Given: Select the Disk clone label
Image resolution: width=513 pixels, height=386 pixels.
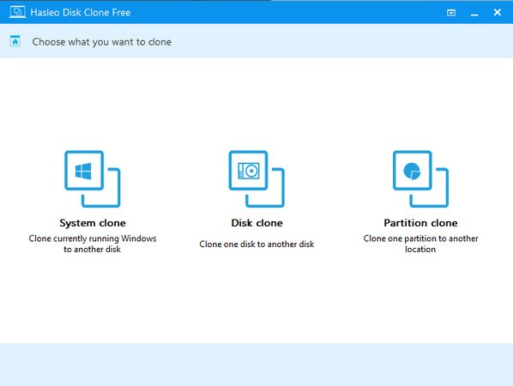Looking at the screenshot, I should pos(256,223).
